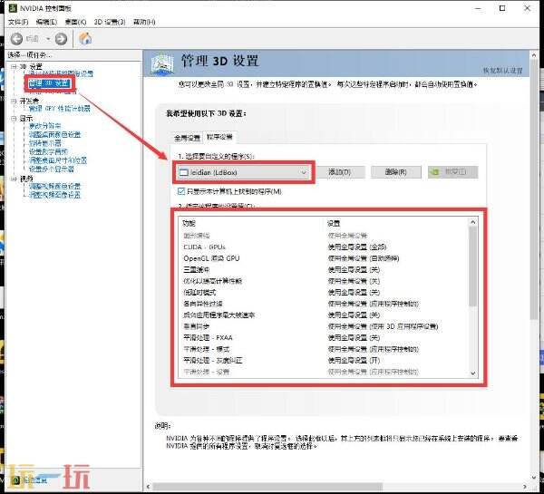
Task: Click the 添加(D) button
Action: (x=340, y=172)
